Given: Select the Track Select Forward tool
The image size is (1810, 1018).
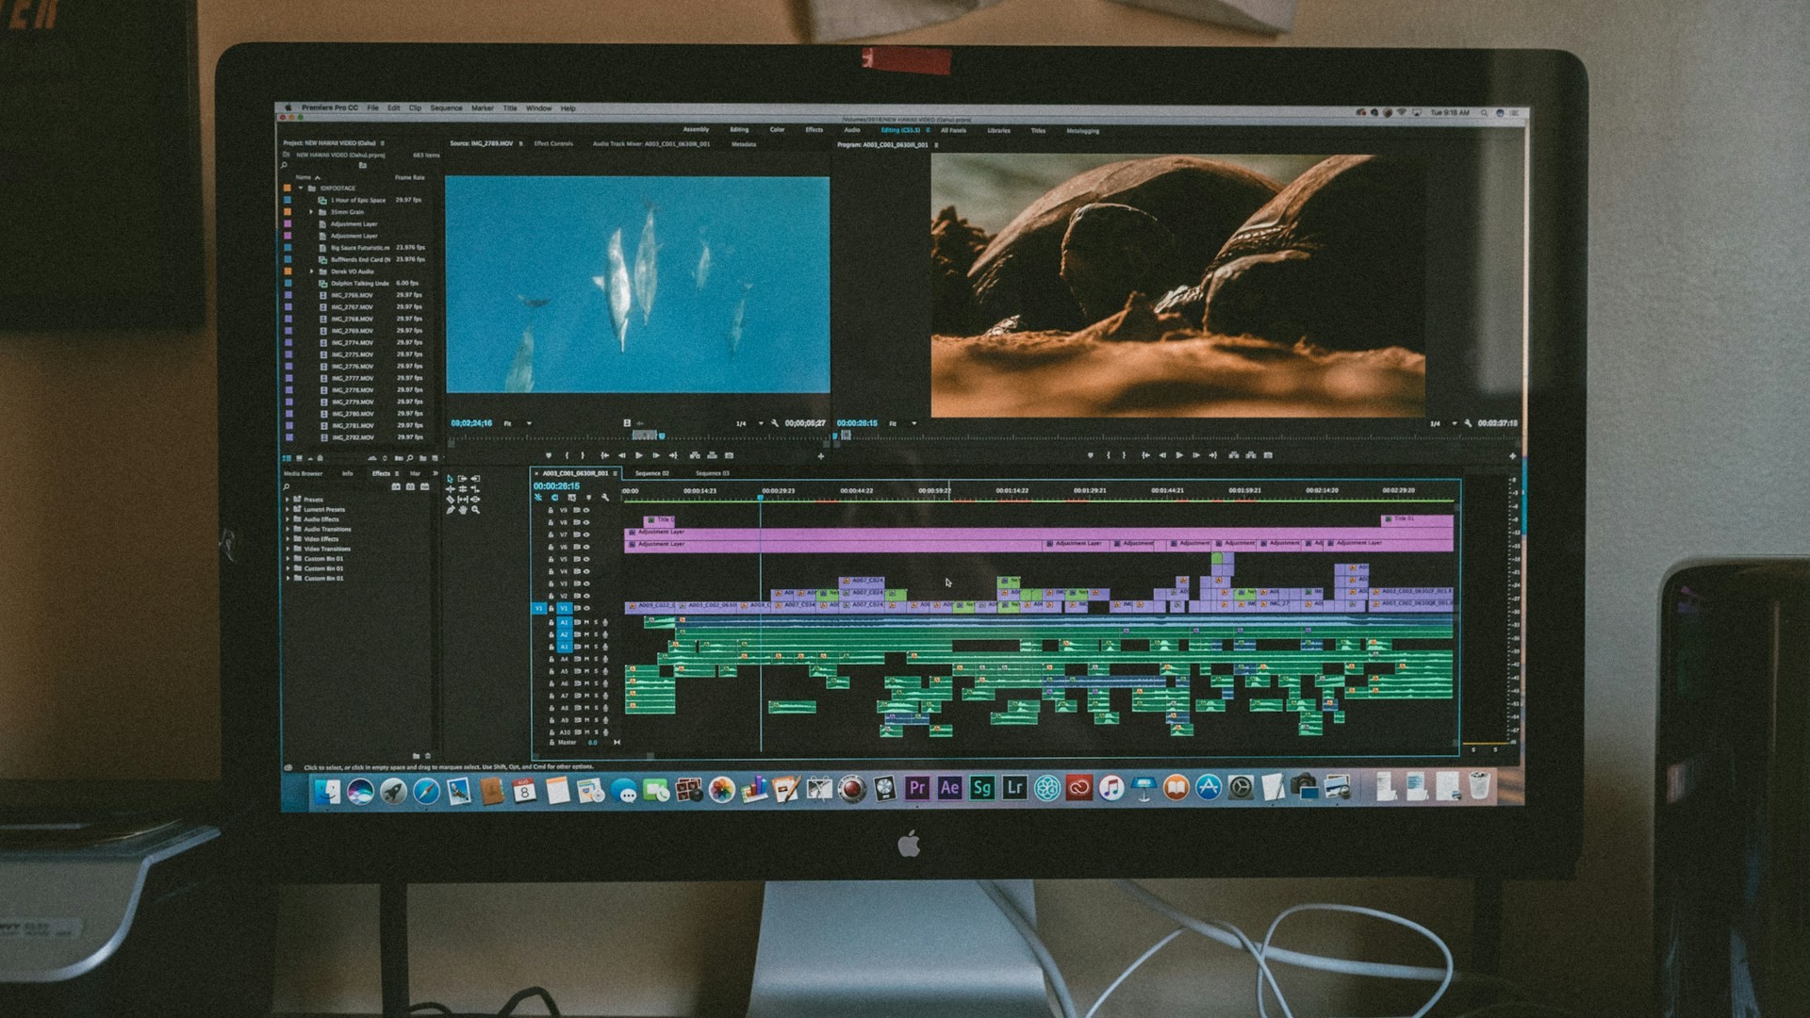Looking at the screenshot, I should tap(463, 479).
